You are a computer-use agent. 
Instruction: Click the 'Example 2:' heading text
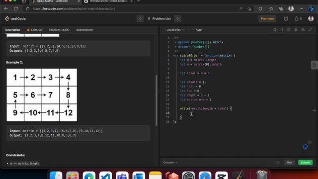(14, 63)
